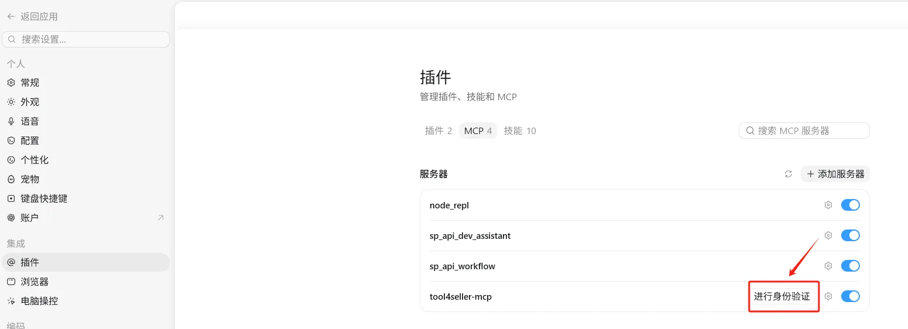Go to 语音 settings
This screenshot has width=908, height=329.
click(x=86, y=121)
